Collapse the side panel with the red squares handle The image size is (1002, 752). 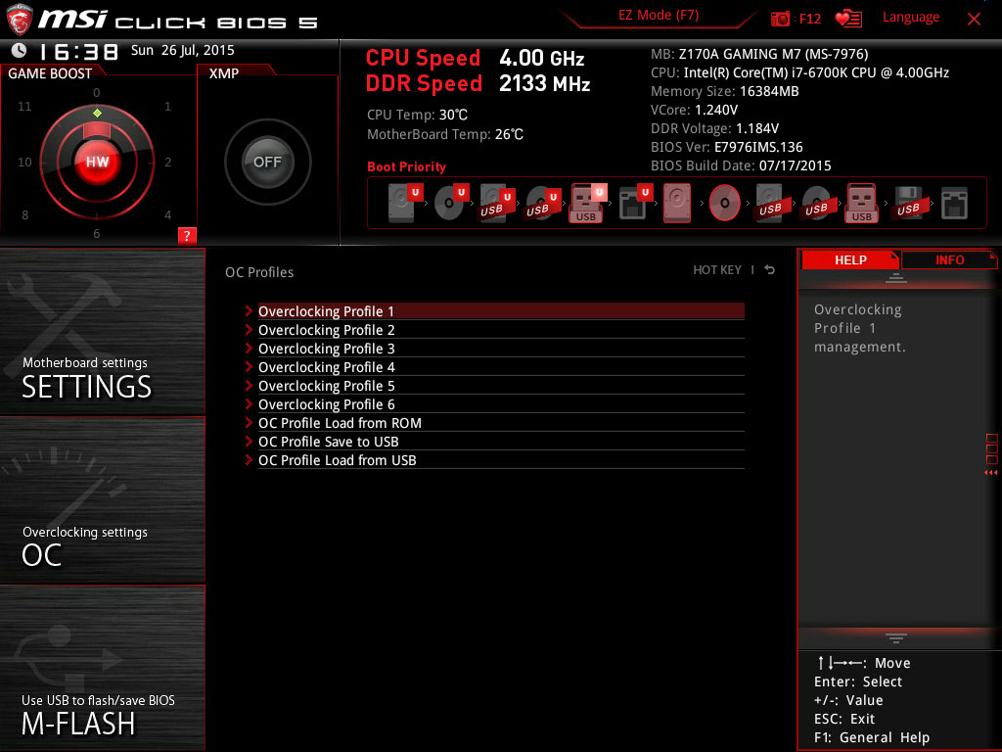click(x=991, y=454)
